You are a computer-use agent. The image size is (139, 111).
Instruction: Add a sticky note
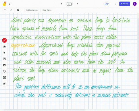point(4,59)
